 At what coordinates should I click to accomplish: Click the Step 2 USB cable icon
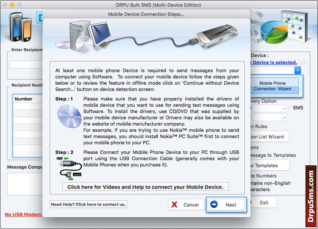[69, 168]
